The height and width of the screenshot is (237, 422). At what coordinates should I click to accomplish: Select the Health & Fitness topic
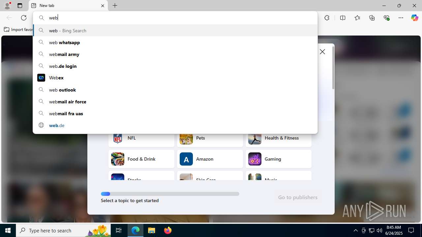[279, 138]
